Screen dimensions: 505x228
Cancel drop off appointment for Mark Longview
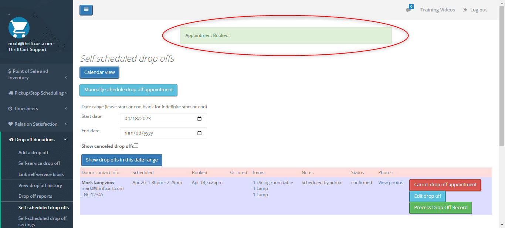click(445, 185)
